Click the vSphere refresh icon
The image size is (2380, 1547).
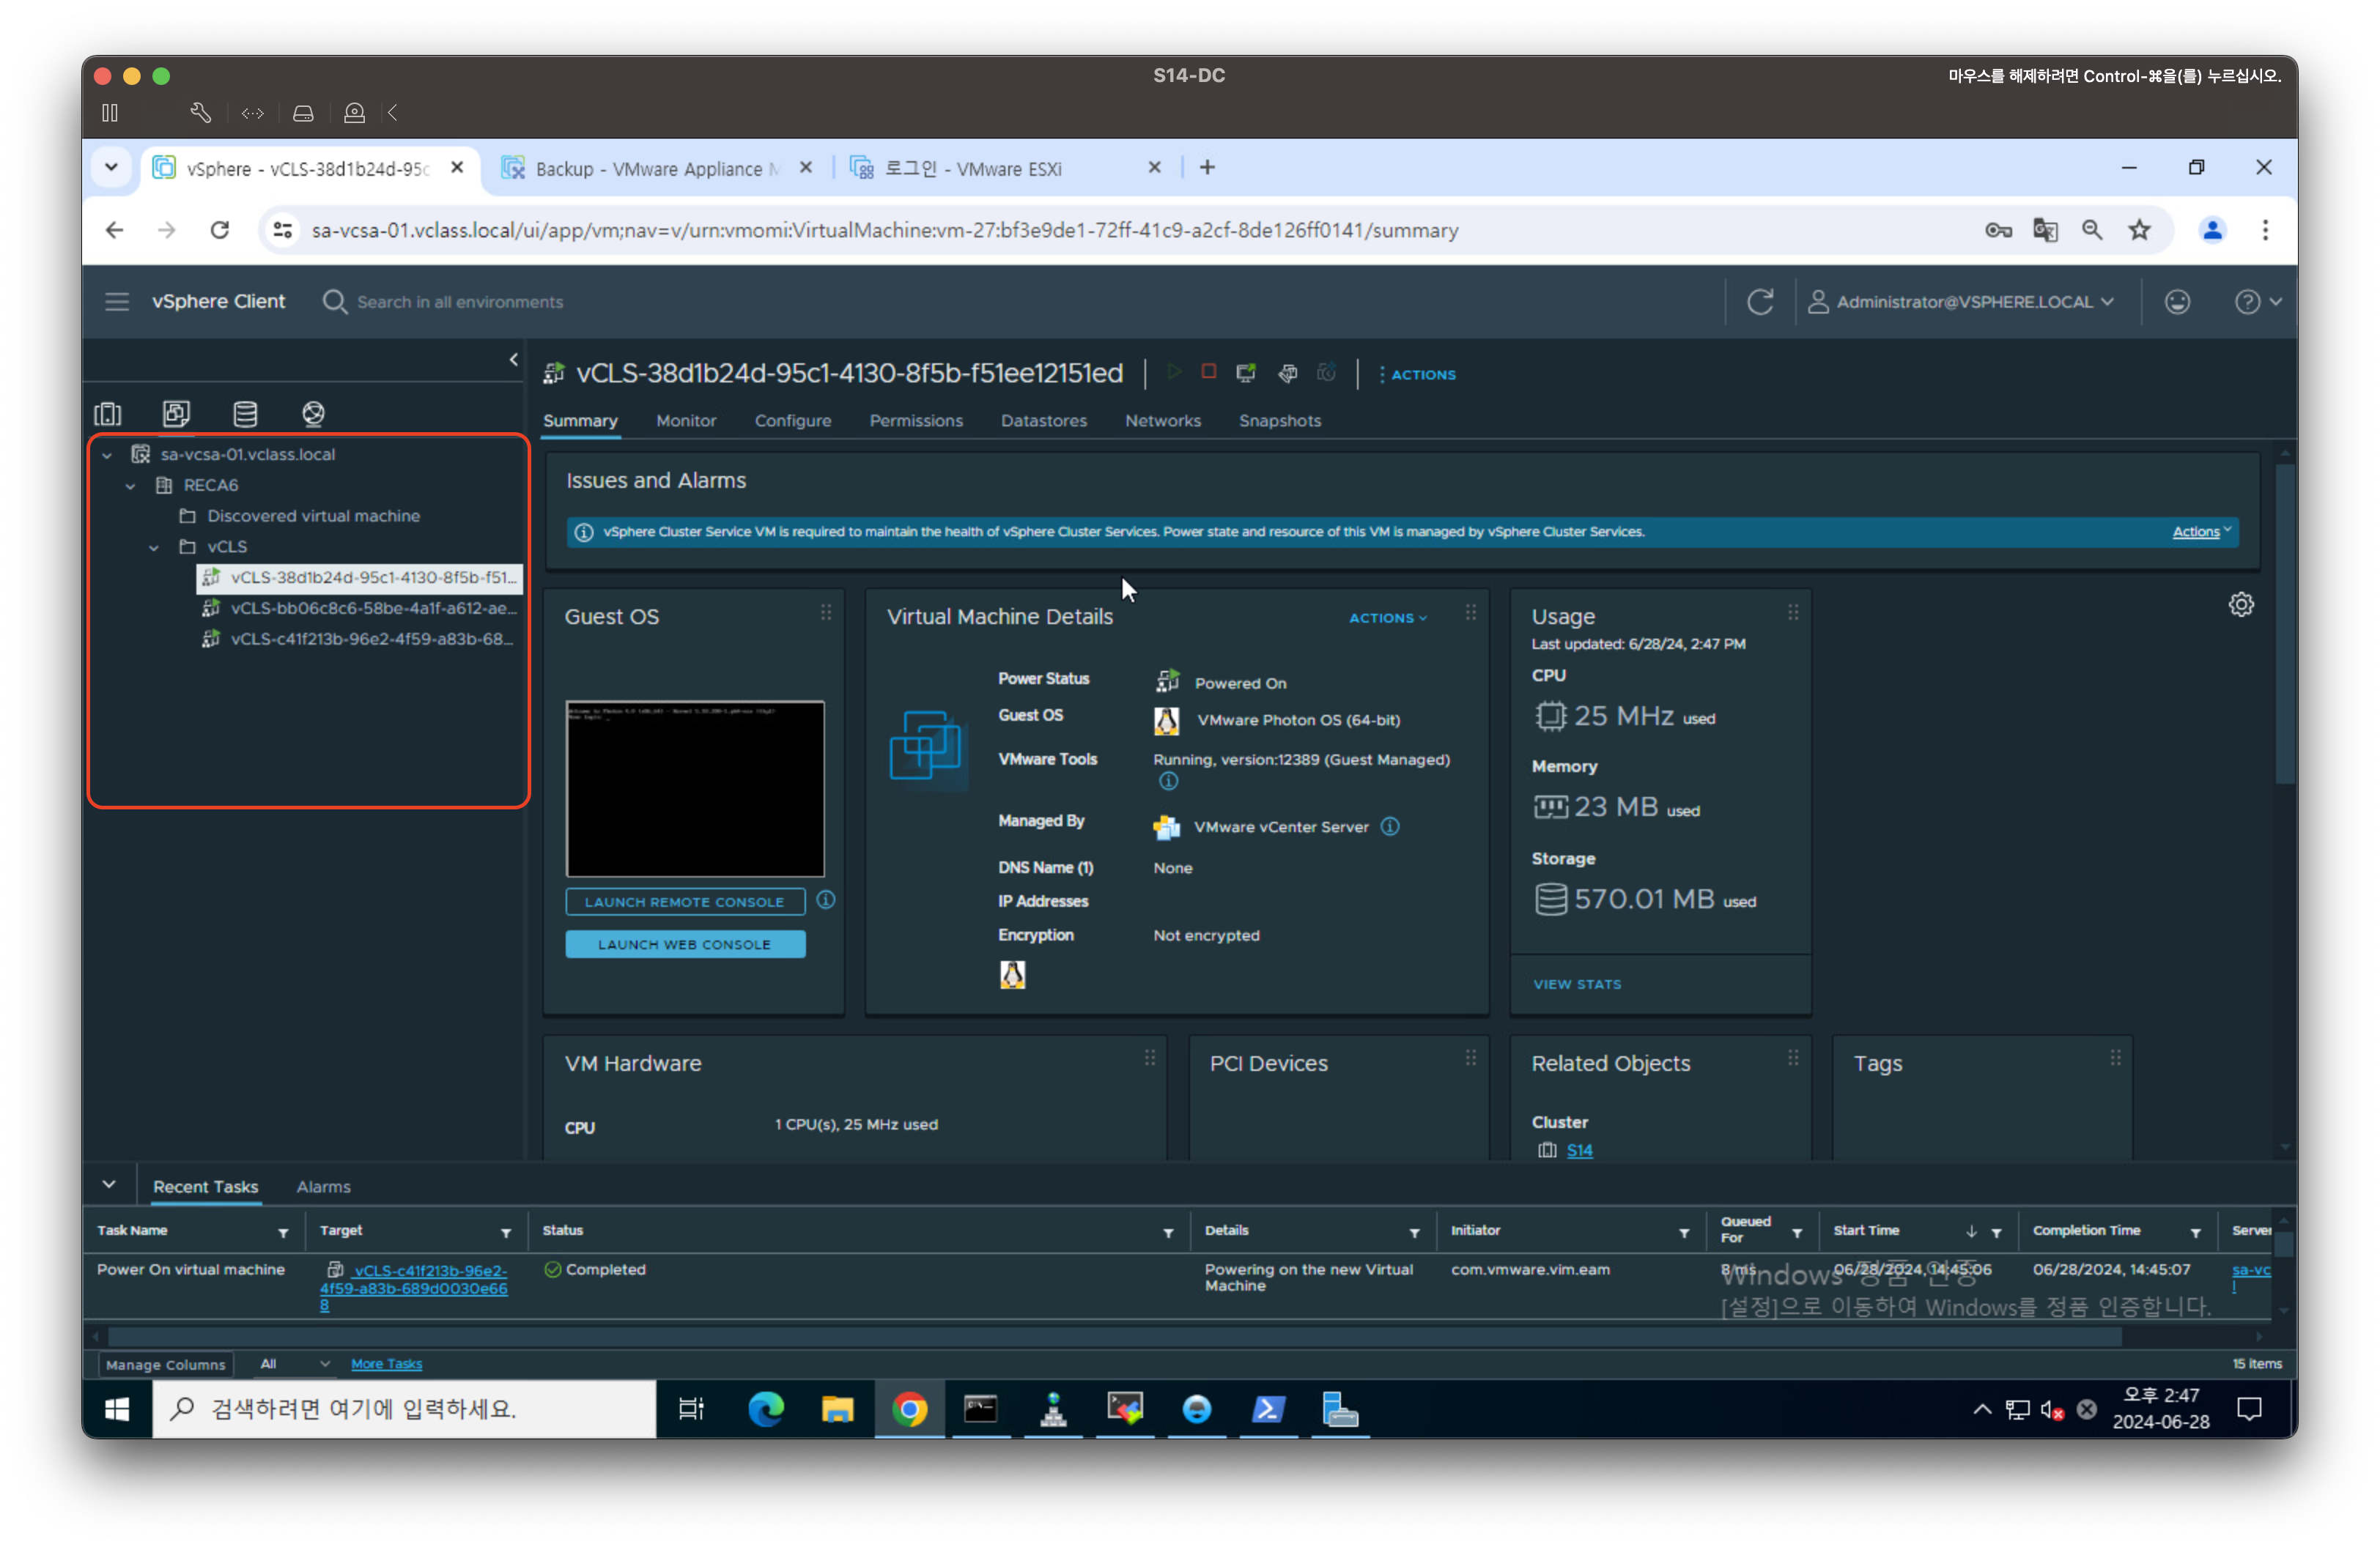pos(1760,302)
